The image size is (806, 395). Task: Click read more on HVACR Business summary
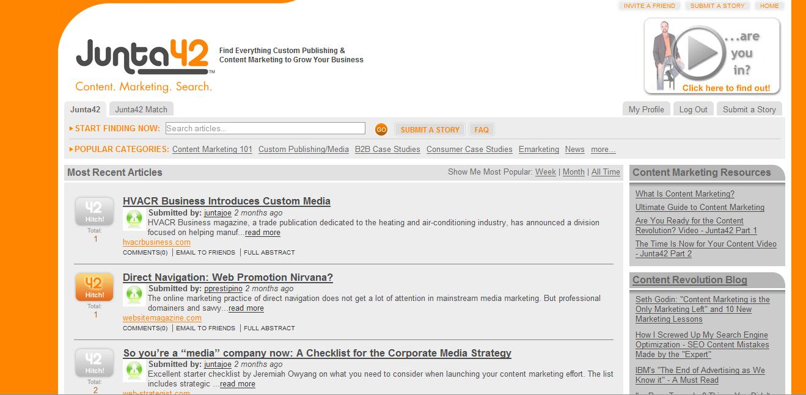[263, 232]
